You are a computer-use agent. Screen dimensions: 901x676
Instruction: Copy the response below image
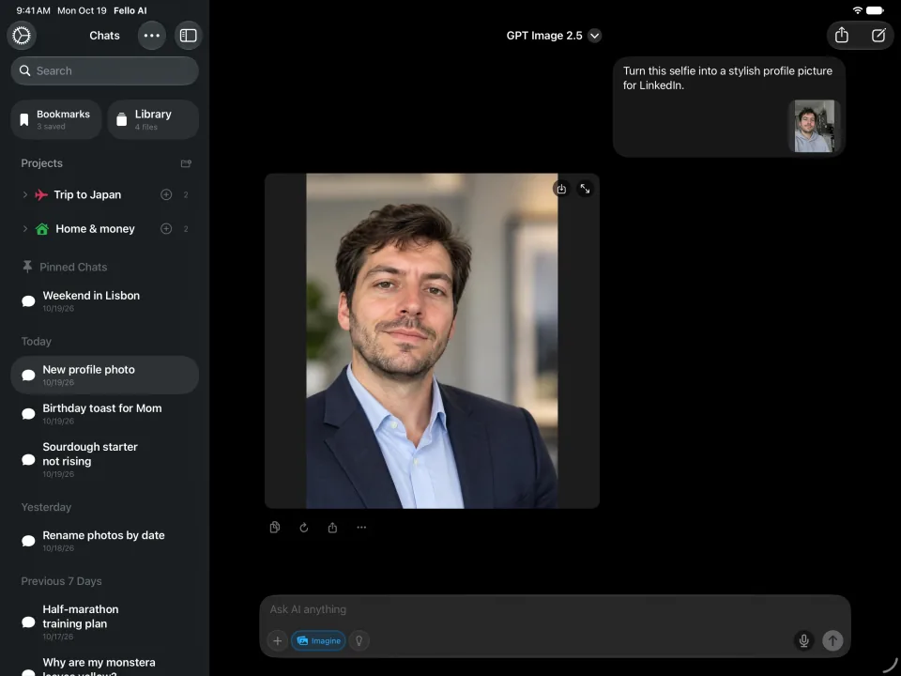click(x=275, y=527)
